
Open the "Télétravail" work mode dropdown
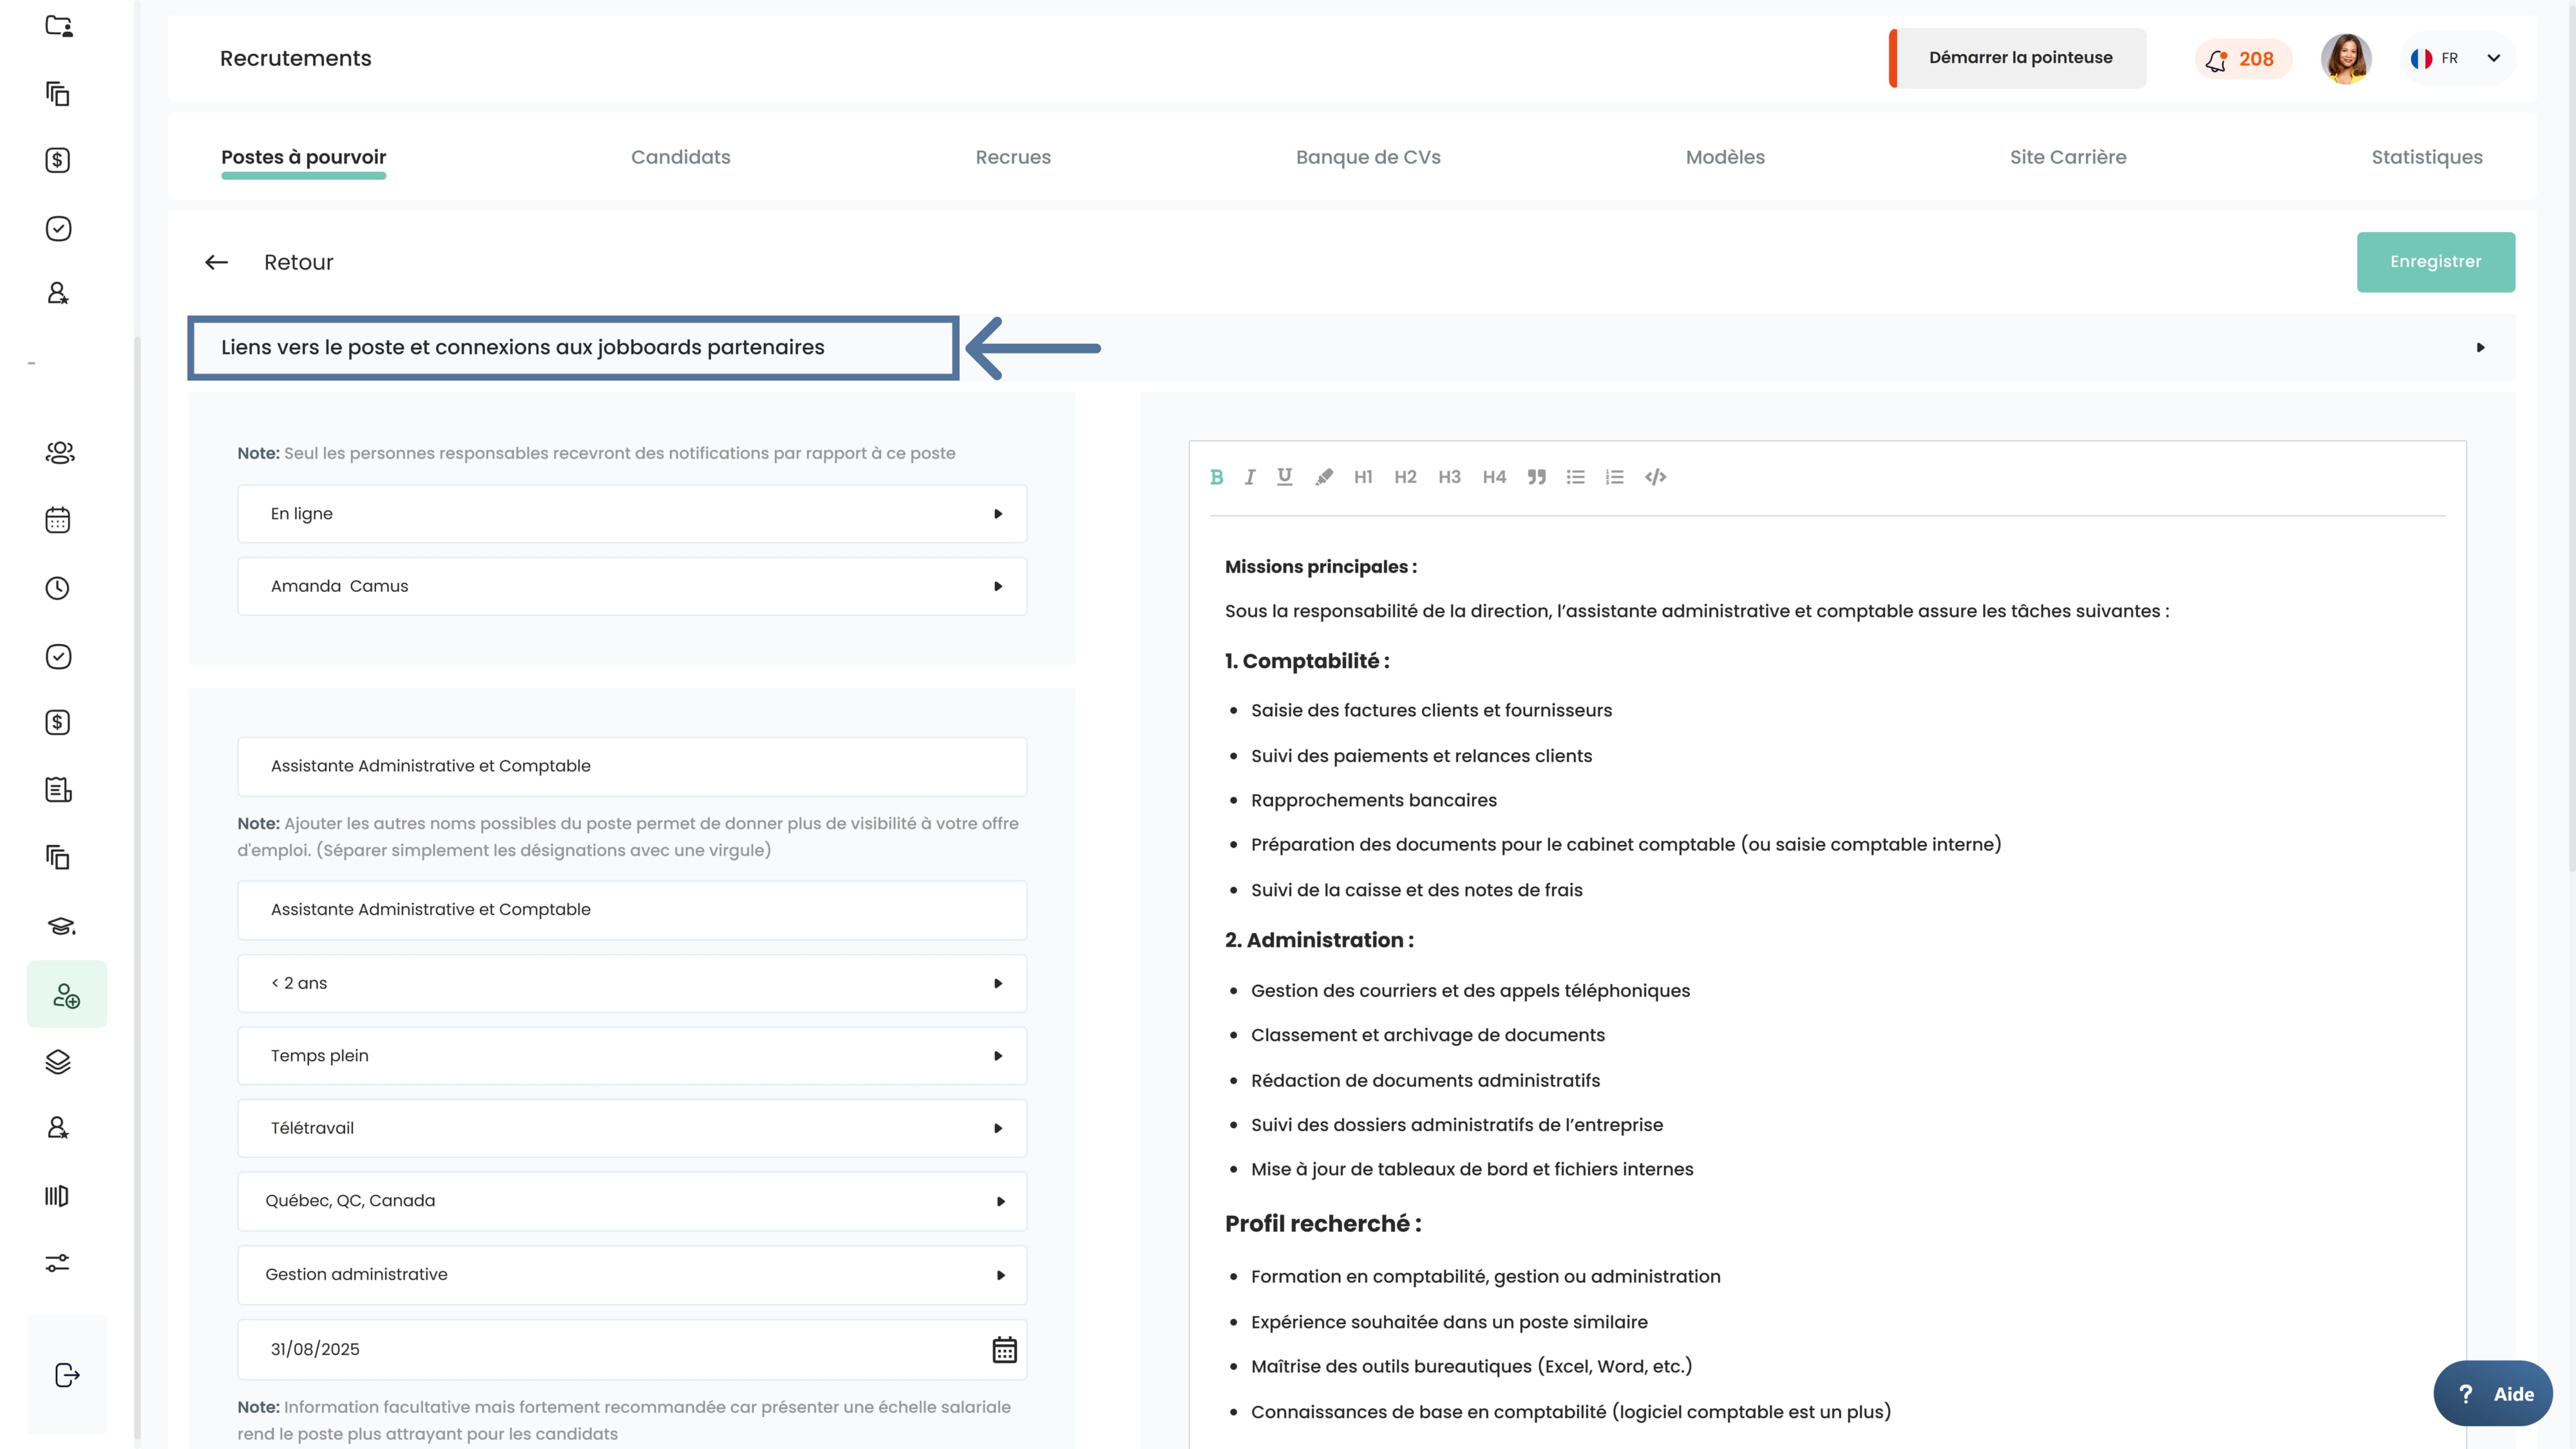pos(632,1128)
